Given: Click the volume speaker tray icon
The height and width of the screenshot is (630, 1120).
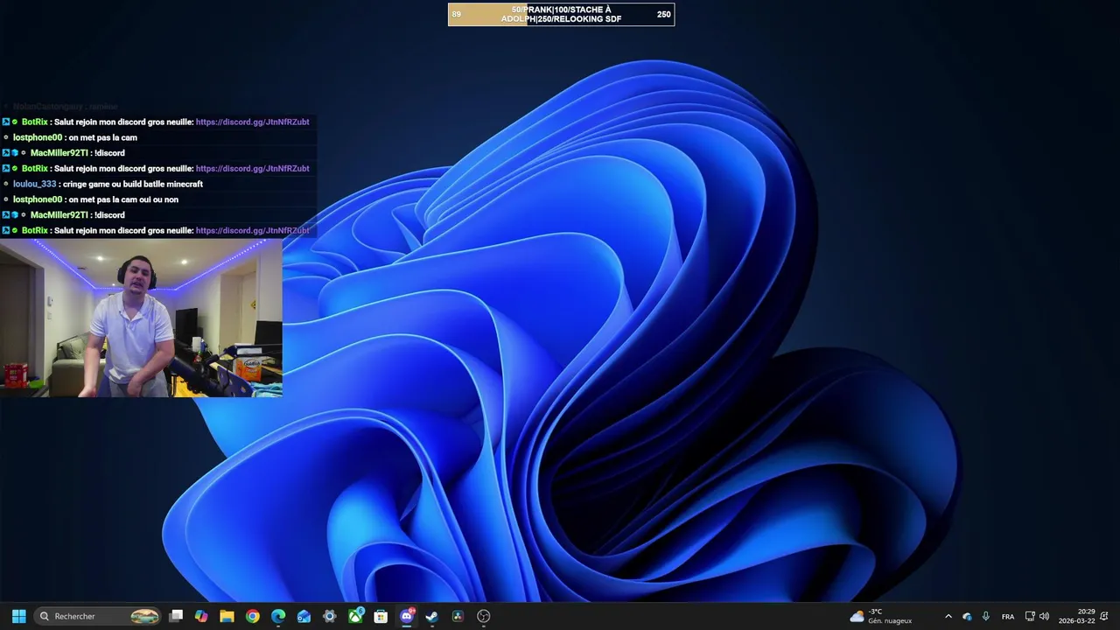Looking at the screenshot, I should tap(1044, 616).
